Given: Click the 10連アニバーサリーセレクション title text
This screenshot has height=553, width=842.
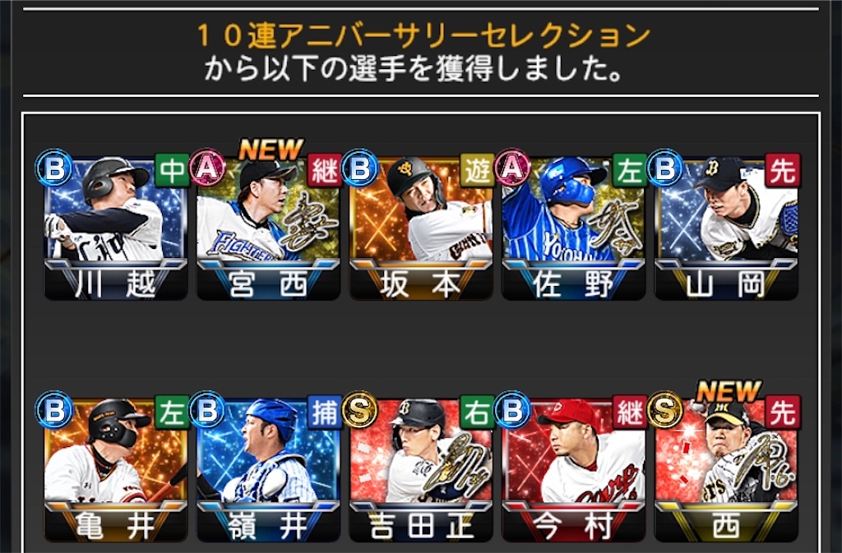Looking at the screenshot, I should (423, 35).
